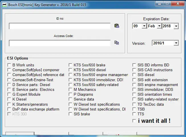The image size is (186, 137).
Task: Open the Version dropdown showing 2016/1
Action: coord(176,43)
